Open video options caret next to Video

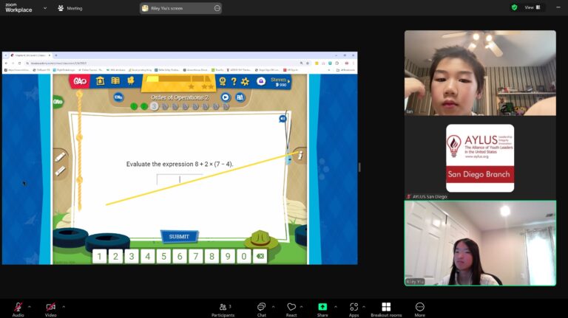pos(64,307)
